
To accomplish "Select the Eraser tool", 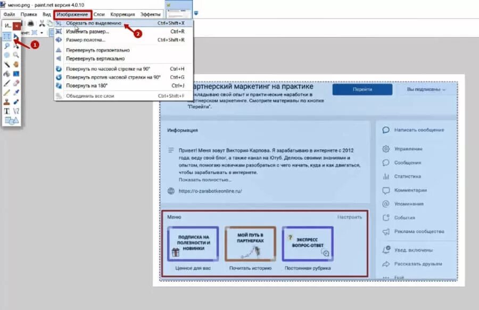I will tap(16, 83).
